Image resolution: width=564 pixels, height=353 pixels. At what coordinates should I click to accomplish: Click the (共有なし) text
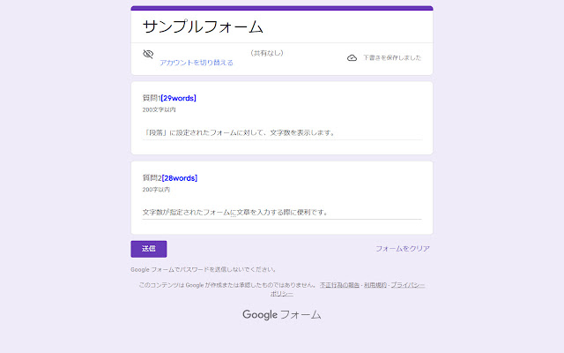point(267,53)
